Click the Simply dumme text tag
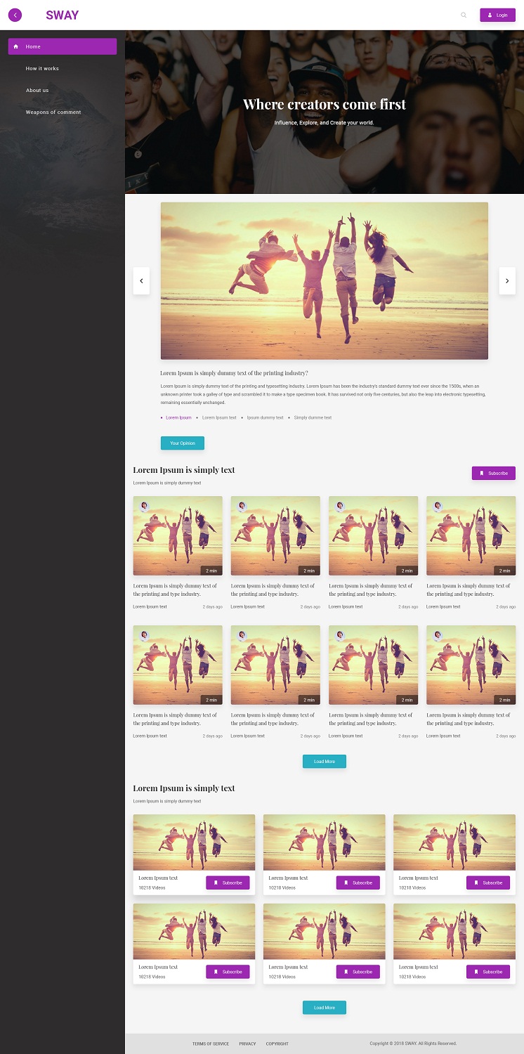 pyautogui.click(x=313, y=417)
